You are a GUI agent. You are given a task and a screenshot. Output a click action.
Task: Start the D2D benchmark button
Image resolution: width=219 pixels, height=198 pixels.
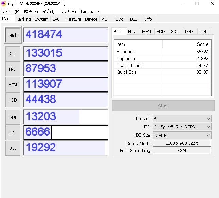[13, 133]
